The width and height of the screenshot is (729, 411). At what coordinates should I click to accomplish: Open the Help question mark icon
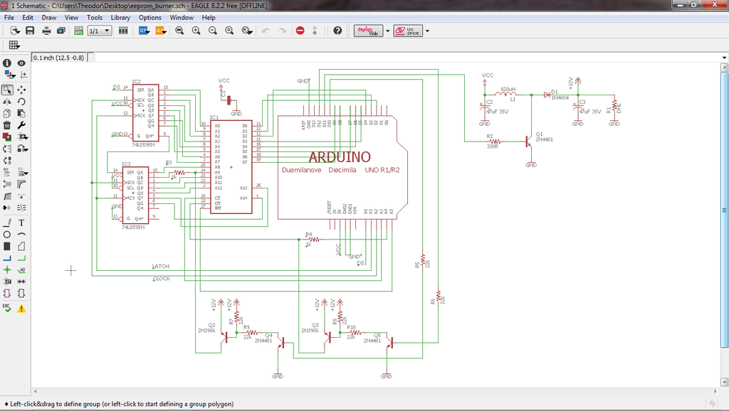click(x=337, y=31)
